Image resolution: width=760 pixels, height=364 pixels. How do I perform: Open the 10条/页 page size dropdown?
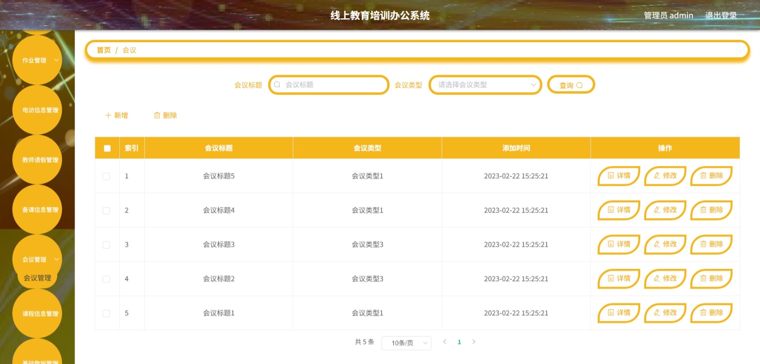[406, 343]
